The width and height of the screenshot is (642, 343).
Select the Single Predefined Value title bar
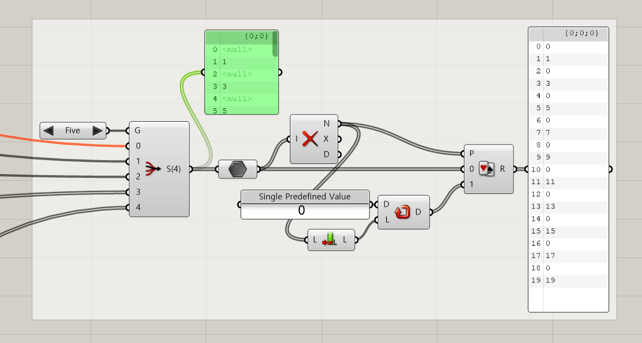pyautogui.click(x=305, y=196)
